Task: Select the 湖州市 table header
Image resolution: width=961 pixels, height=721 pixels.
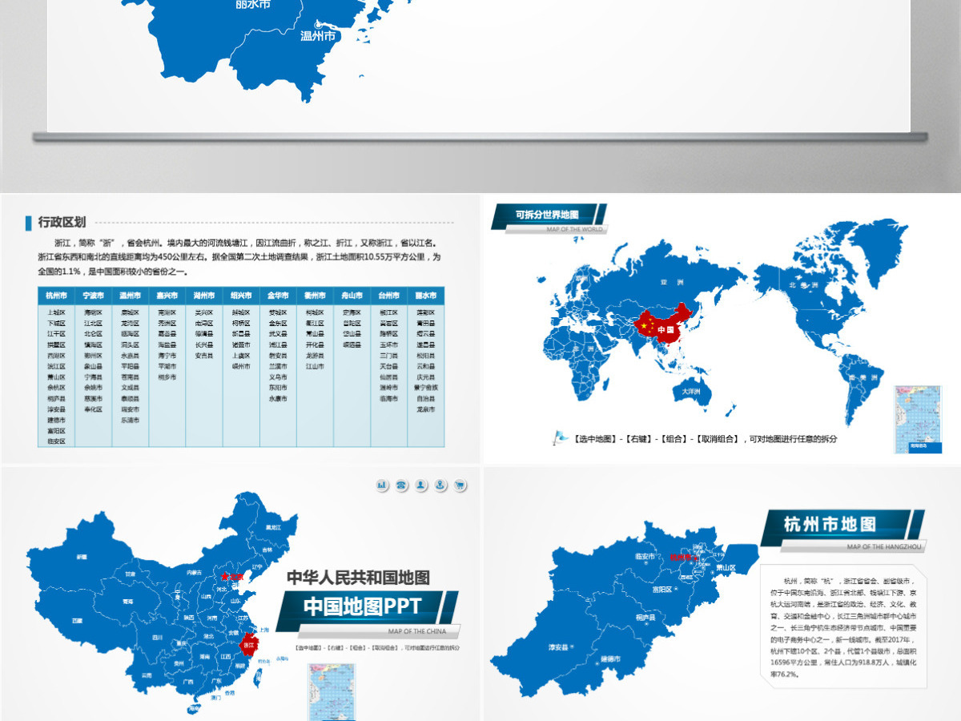Action: (203, 295)
